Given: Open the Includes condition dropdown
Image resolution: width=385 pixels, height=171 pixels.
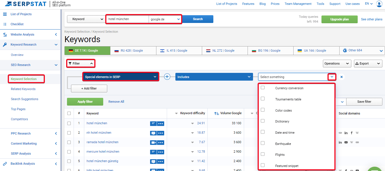Looking at the screenshot, I should tap(214, 77).
